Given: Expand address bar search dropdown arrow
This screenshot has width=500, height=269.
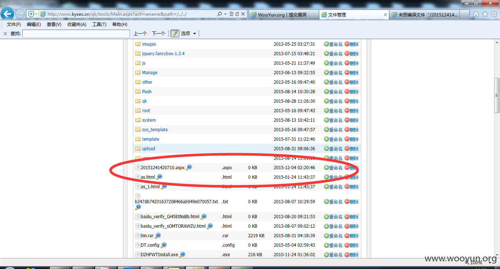Looking at the screenshot, I should coord(225,14).
